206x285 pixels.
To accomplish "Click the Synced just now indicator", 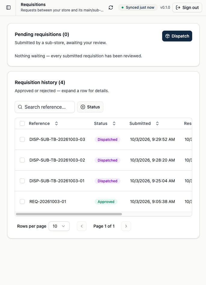I will (x=138, y=8).
